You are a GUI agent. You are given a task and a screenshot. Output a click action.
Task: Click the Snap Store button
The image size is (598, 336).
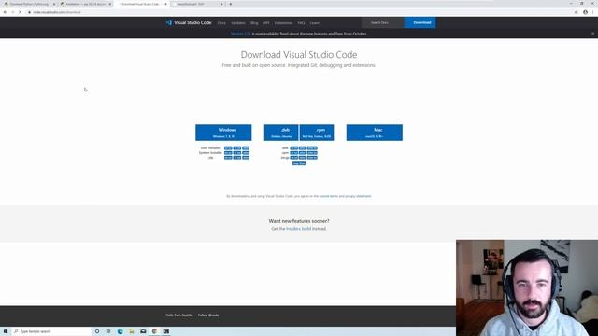[x=299, y=163]
